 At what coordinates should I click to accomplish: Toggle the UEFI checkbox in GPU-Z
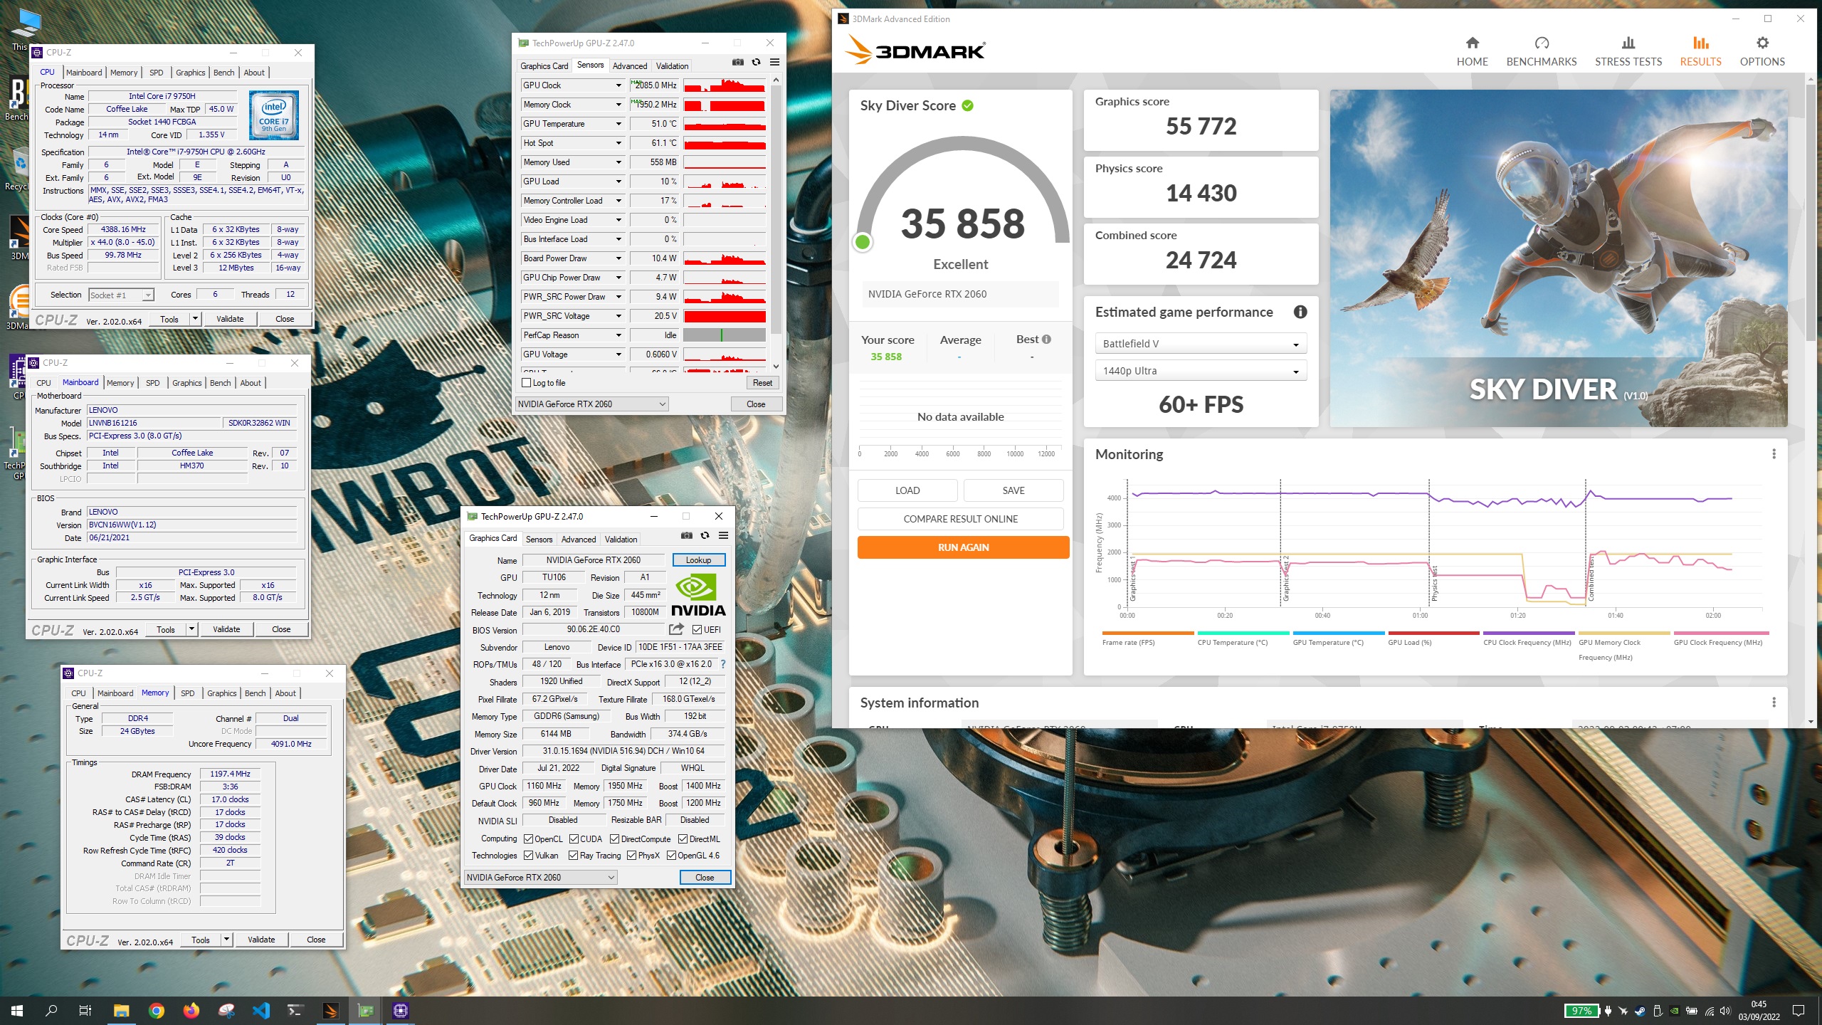click(x=697, y=630)
